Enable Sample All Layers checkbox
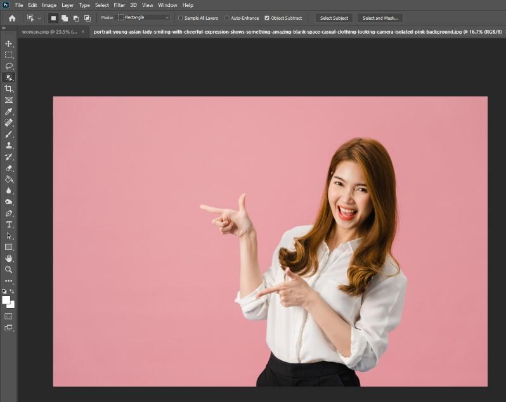The image size is (506, 402). (180, 18)
